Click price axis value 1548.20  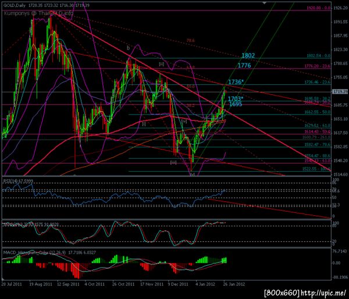tap(340, 161)
